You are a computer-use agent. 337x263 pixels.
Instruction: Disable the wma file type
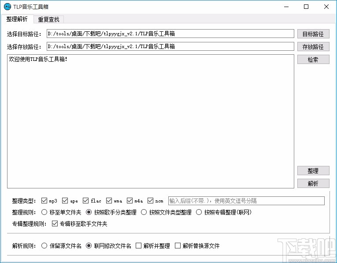pyautogui.click(x=109, y=201)
